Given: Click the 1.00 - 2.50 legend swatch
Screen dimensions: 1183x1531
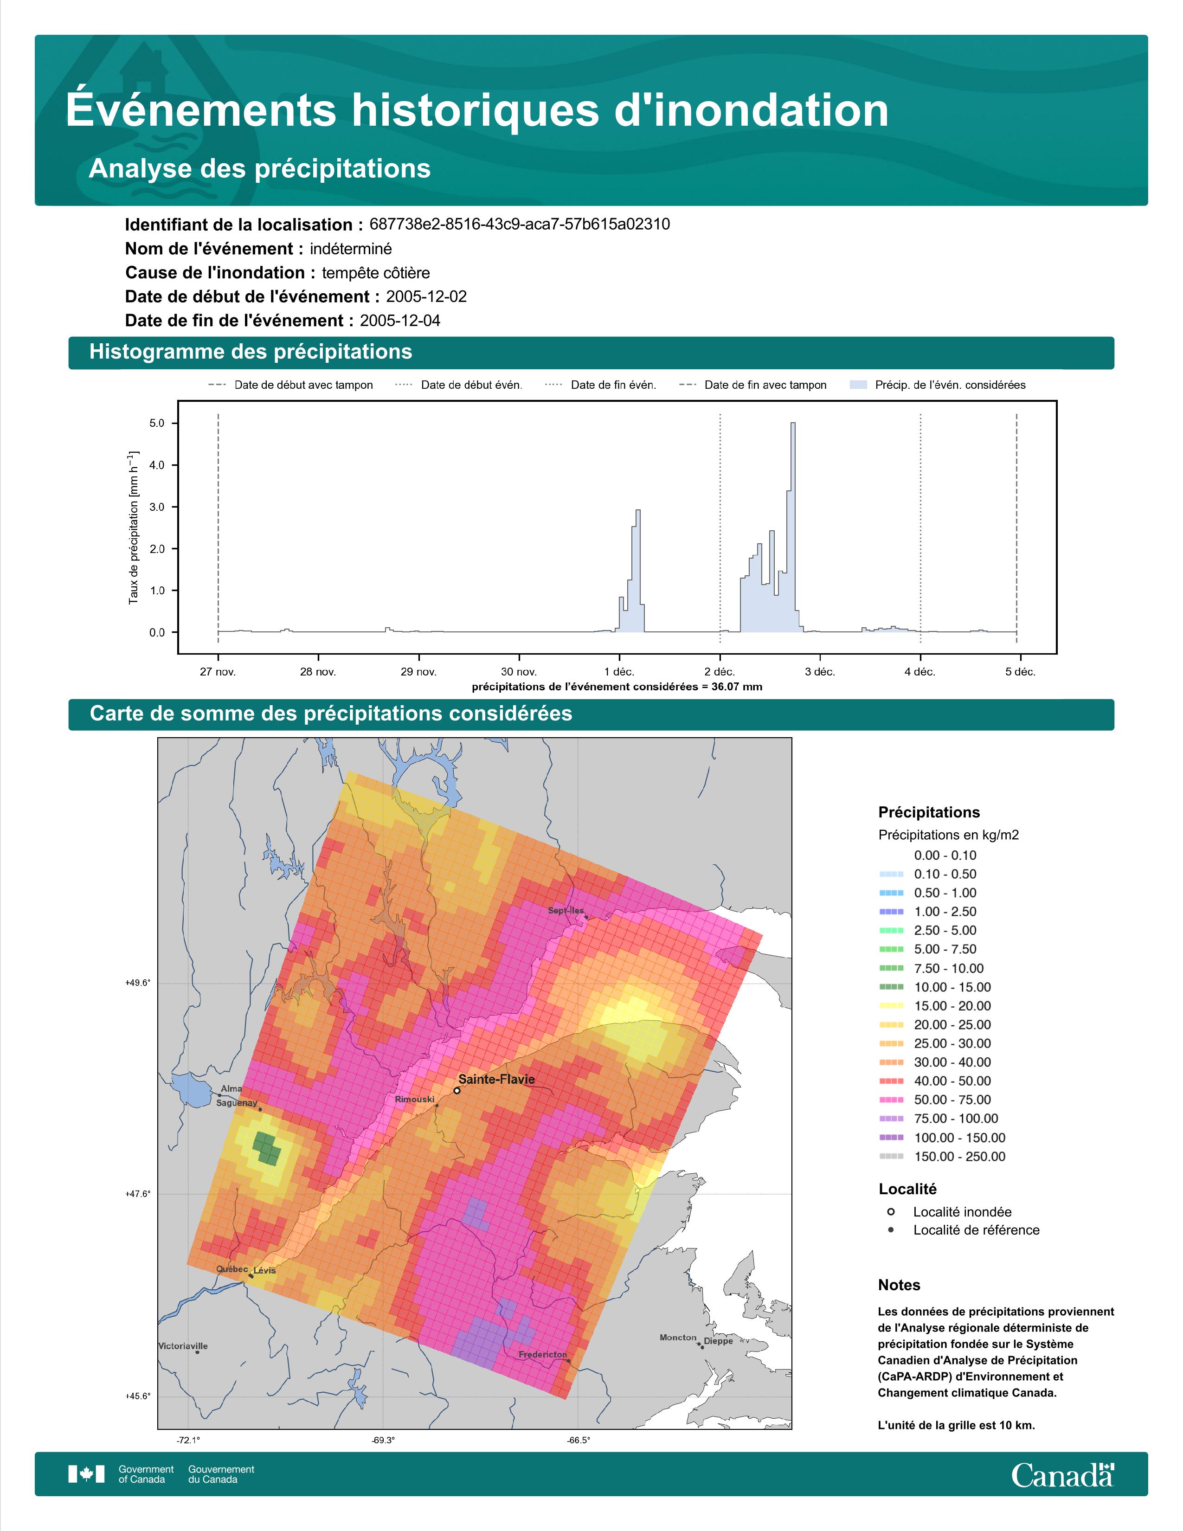Looking at the screenshot, I should 891,912.
